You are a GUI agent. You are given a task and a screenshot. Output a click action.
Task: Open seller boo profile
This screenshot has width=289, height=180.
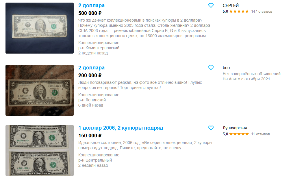point(226,68)
